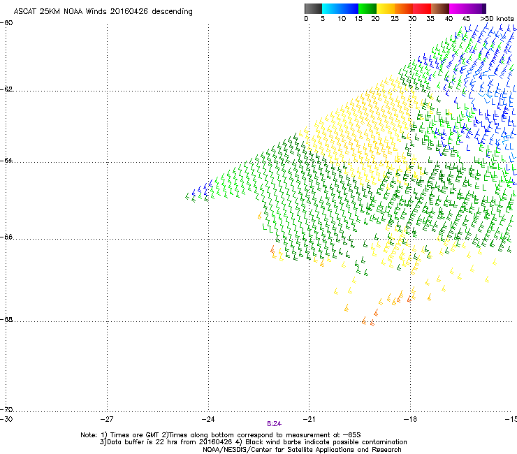Click the -21 longitude axis label
Image resolution: width=517 pixels, height=454 pixels.
310,419
